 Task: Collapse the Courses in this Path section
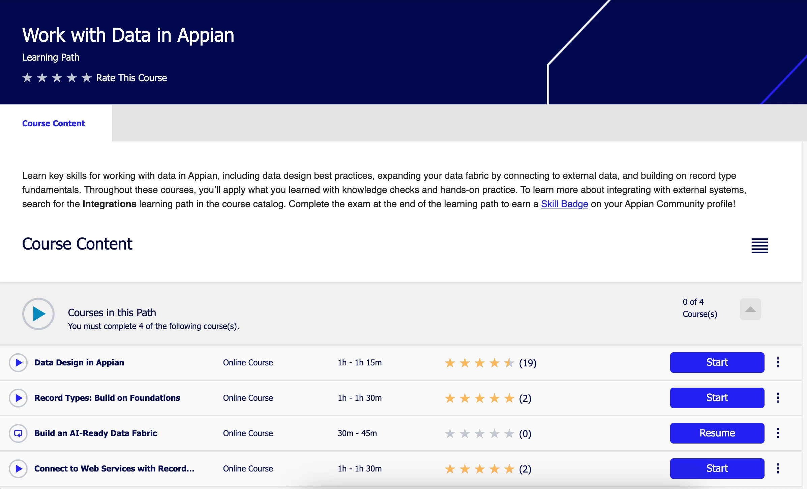750,309
